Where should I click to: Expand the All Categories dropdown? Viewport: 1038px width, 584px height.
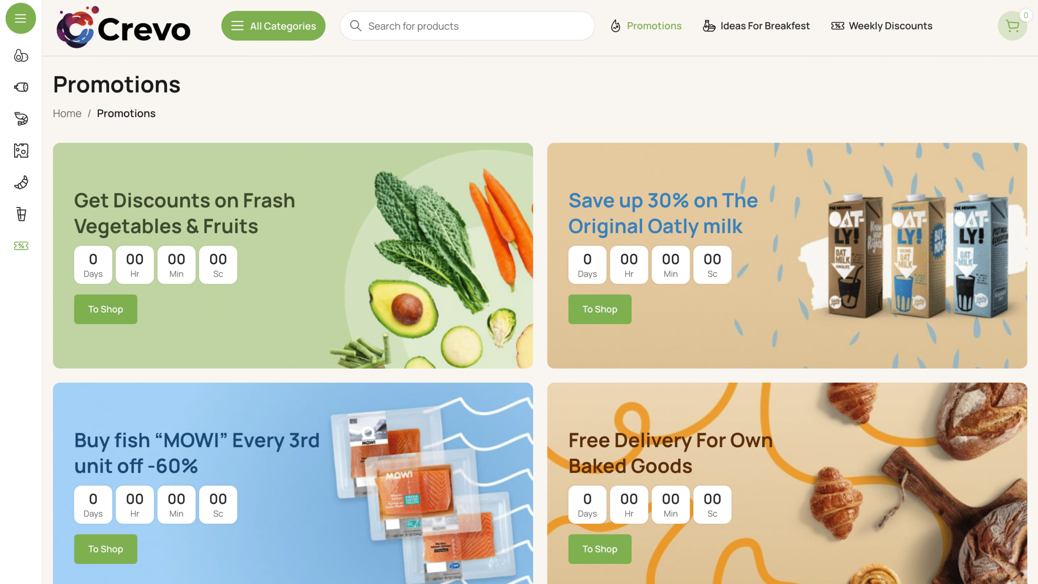[x=273, y=26]
